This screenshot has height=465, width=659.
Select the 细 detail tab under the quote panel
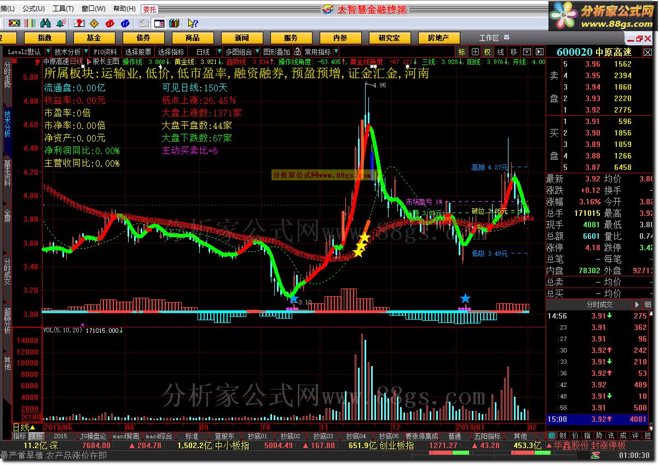tap(552, 436)
